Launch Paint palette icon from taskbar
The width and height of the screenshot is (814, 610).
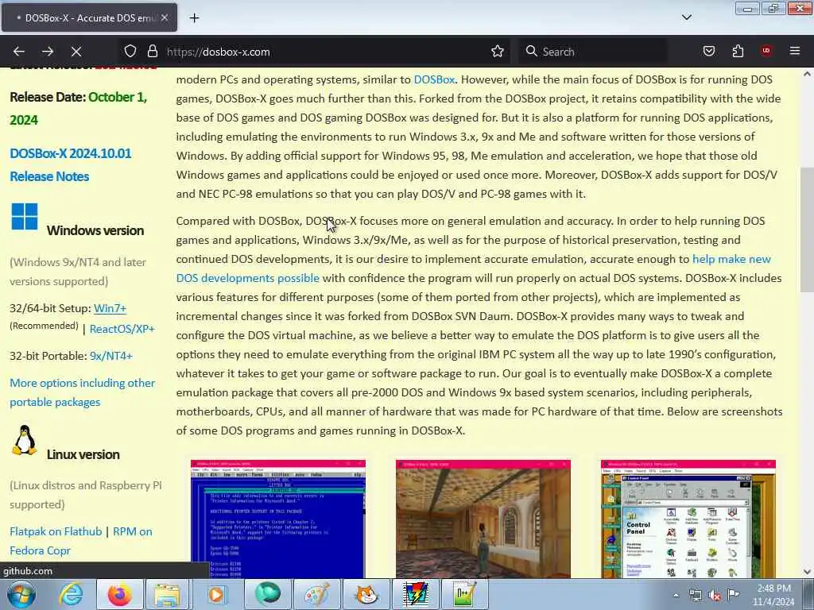point(316,594)
